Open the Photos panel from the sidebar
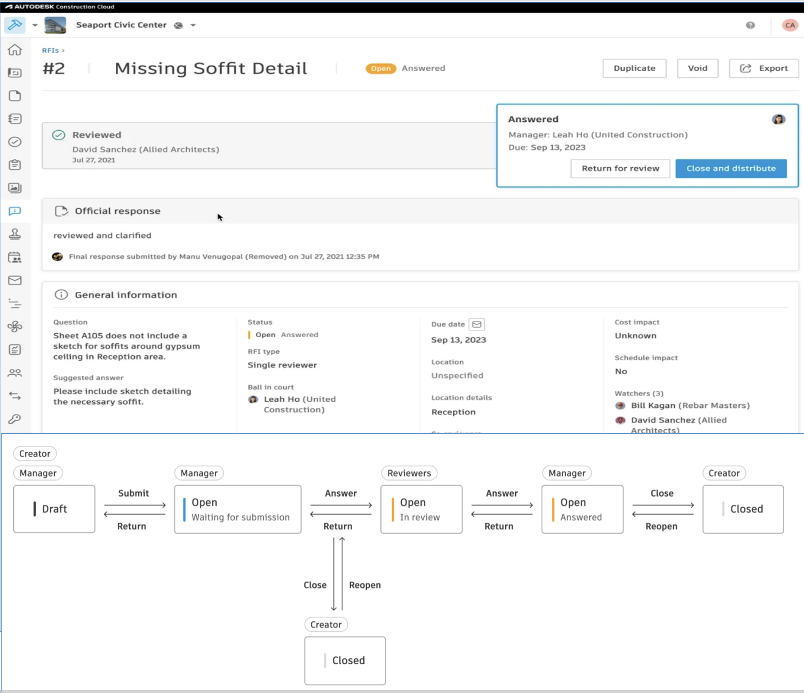The height and width of the screenshot is (693, 804). click(x=15, y=188)
